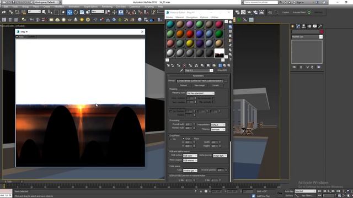Toggle the 3D Snaps icon

click(x=128, y=12)
